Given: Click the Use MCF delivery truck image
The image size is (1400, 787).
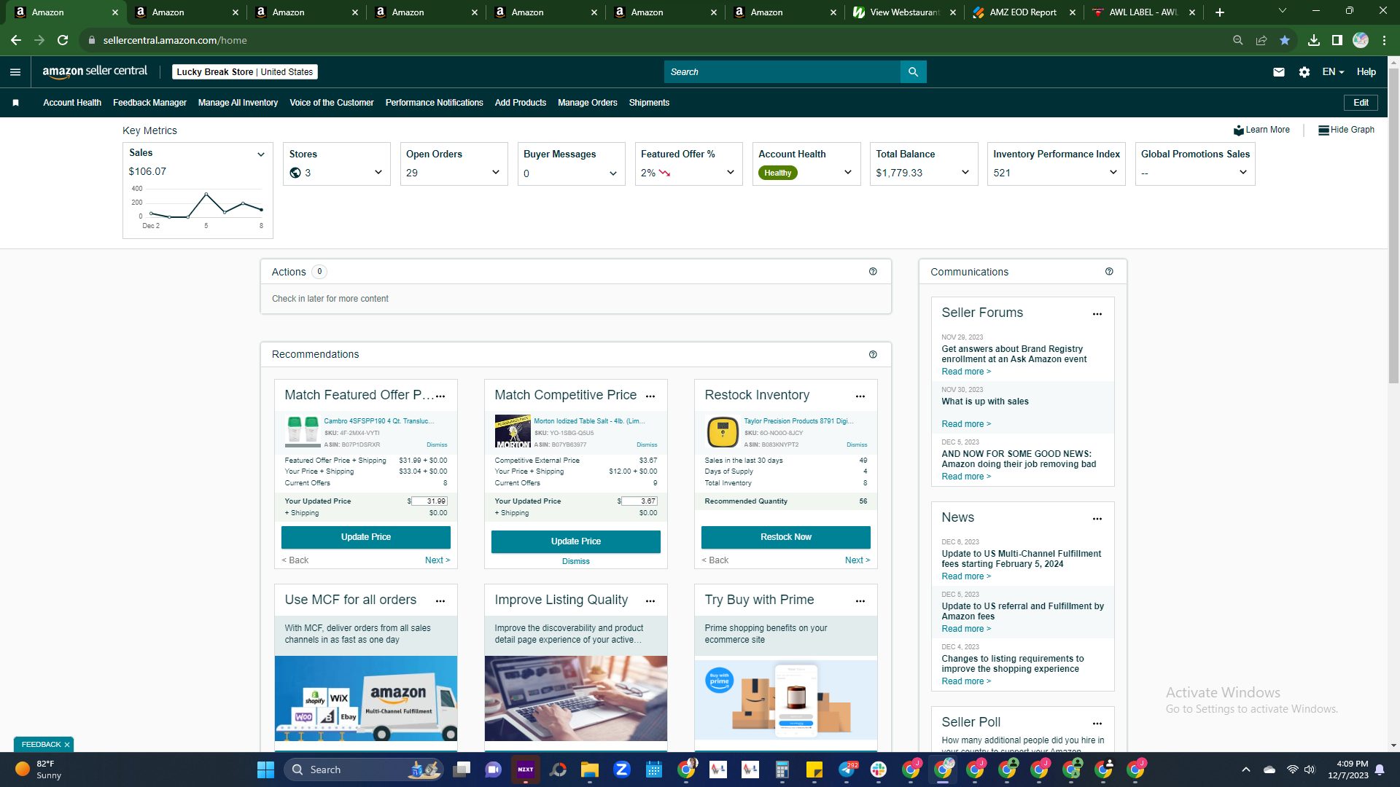Looking at the screenshot, I should click(x=366, y=699).
